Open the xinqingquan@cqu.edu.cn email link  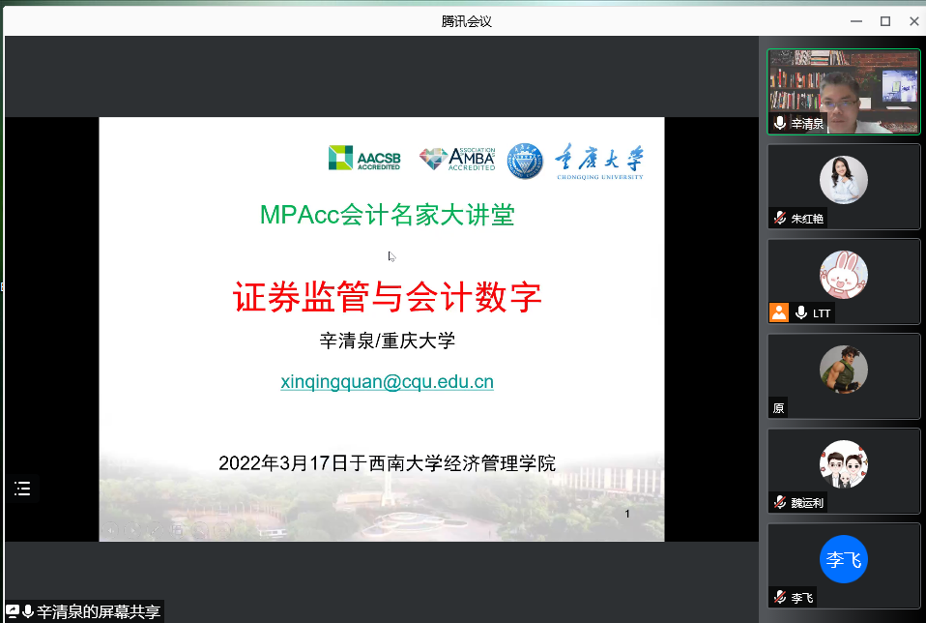tap(387, 382)
